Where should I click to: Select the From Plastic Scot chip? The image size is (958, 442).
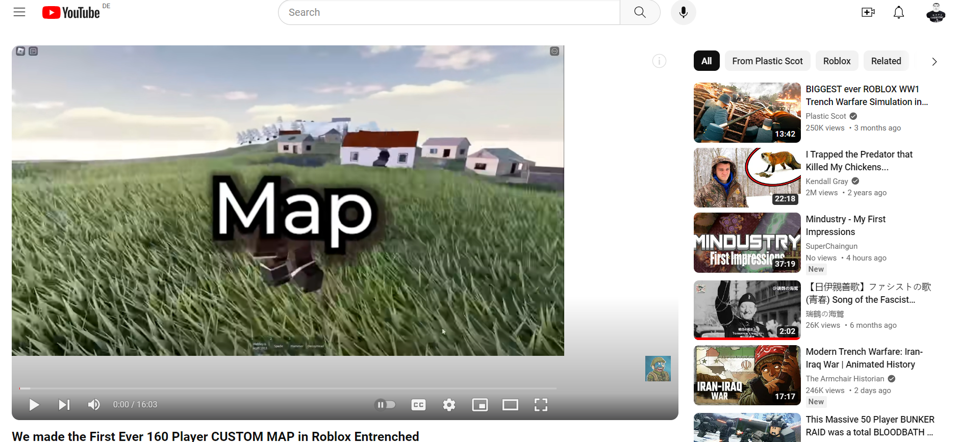(x=767, y=61)
